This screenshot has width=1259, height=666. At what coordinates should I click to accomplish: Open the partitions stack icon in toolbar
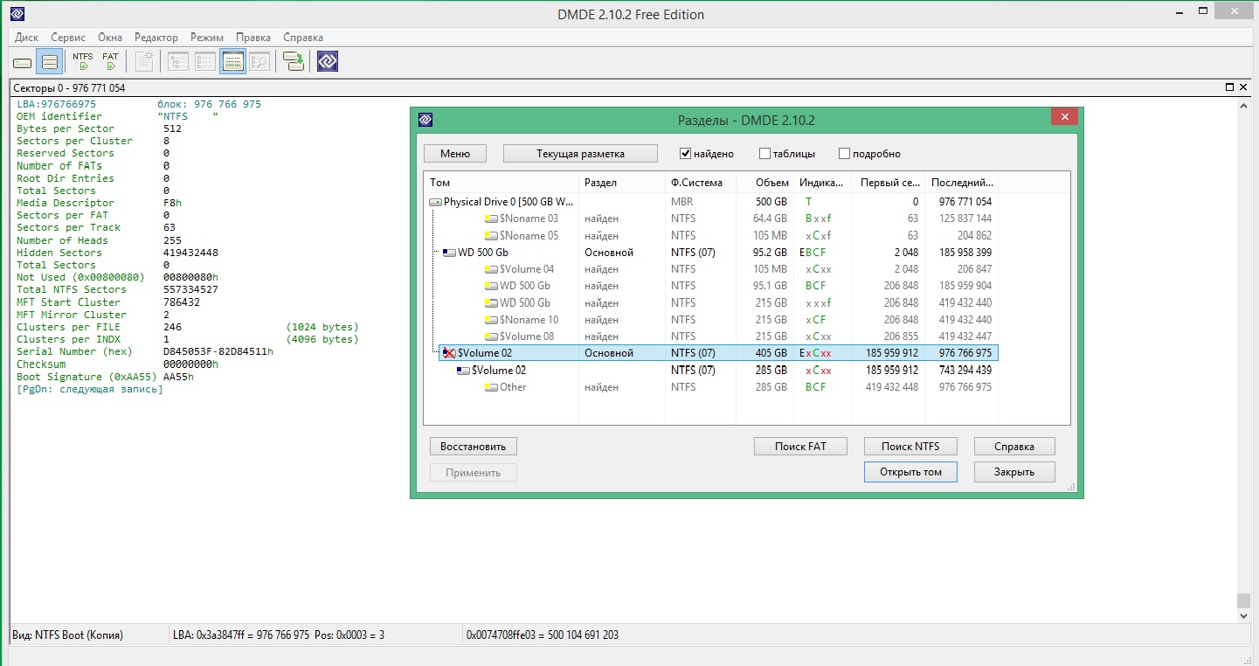click(x=50, y=62)
